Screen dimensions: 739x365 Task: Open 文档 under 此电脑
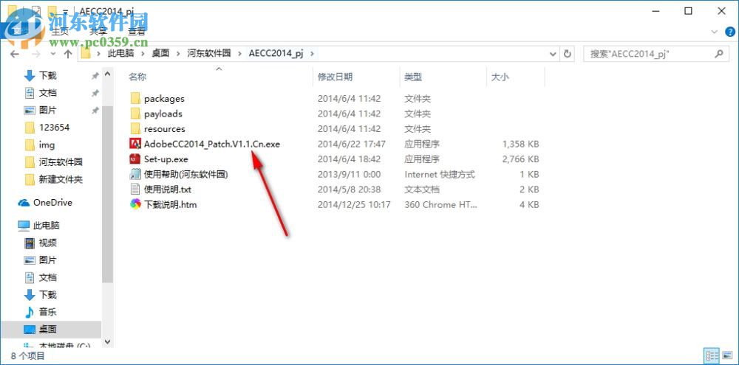click(x=47, y=277)
